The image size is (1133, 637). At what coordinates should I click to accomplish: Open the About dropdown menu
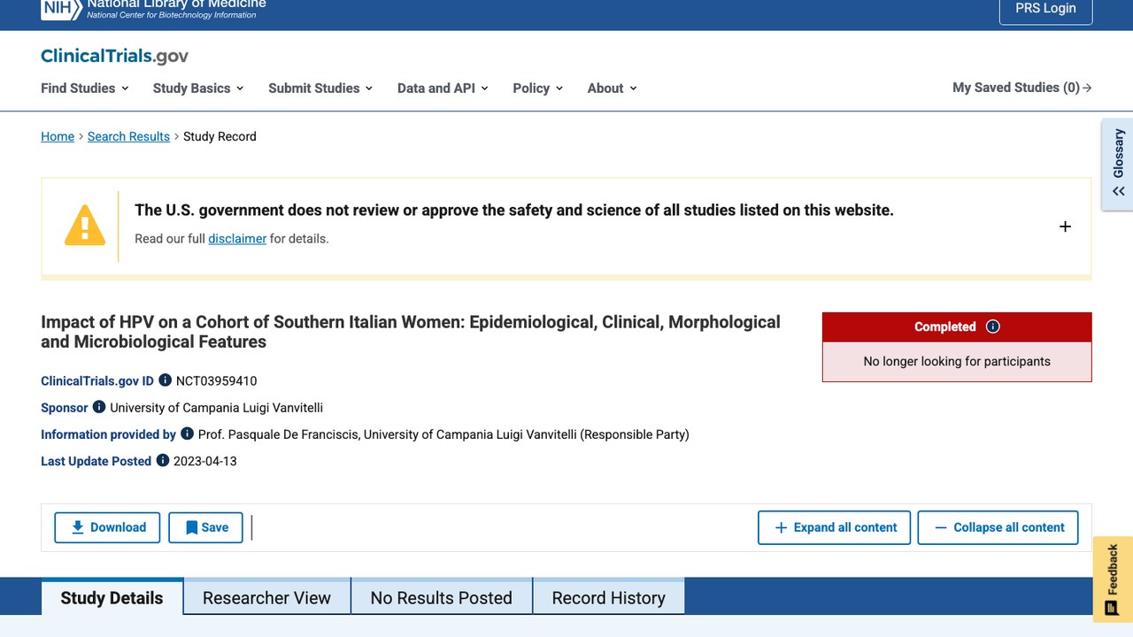point(613,88)
